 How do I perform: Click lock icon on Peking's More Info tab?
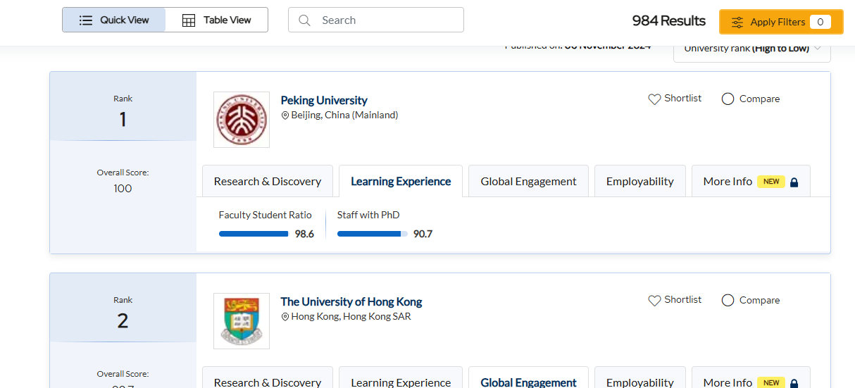tap(794, 182)
